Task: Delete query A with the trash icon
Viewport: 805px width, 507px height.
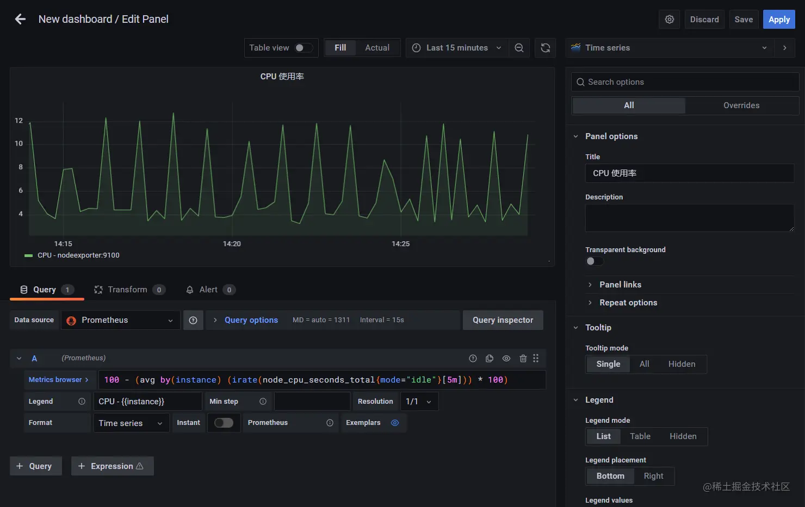Action: (523, 358)
